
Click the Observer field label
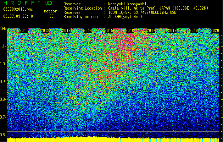click(x=72, y=4)
